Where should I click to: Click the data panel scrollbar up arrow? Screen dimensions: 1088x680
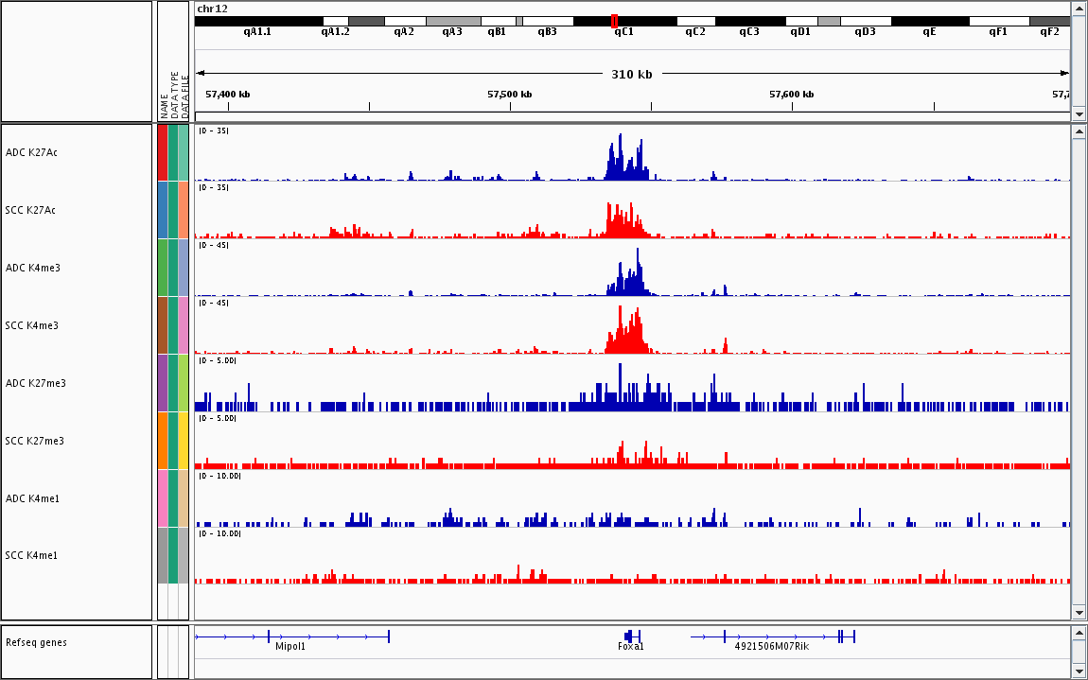(x=1079, y=132)
